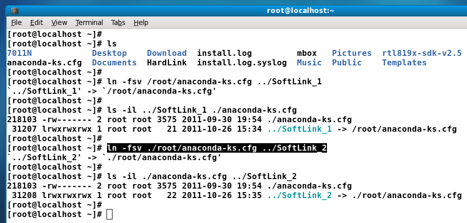Click the mbox file name
Image resolution: width=467 pixels, height=223 pixels.
(x=307, y=53)
